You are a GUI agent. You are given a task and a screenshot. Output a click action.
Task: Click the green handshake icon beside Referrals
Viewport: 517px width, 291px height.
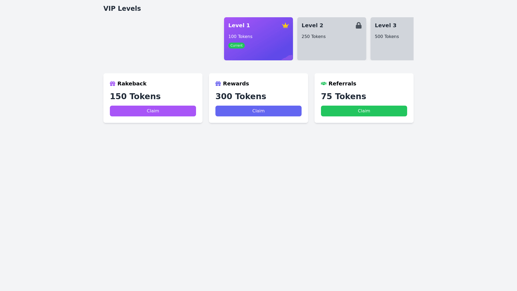[x=324, y=84]
